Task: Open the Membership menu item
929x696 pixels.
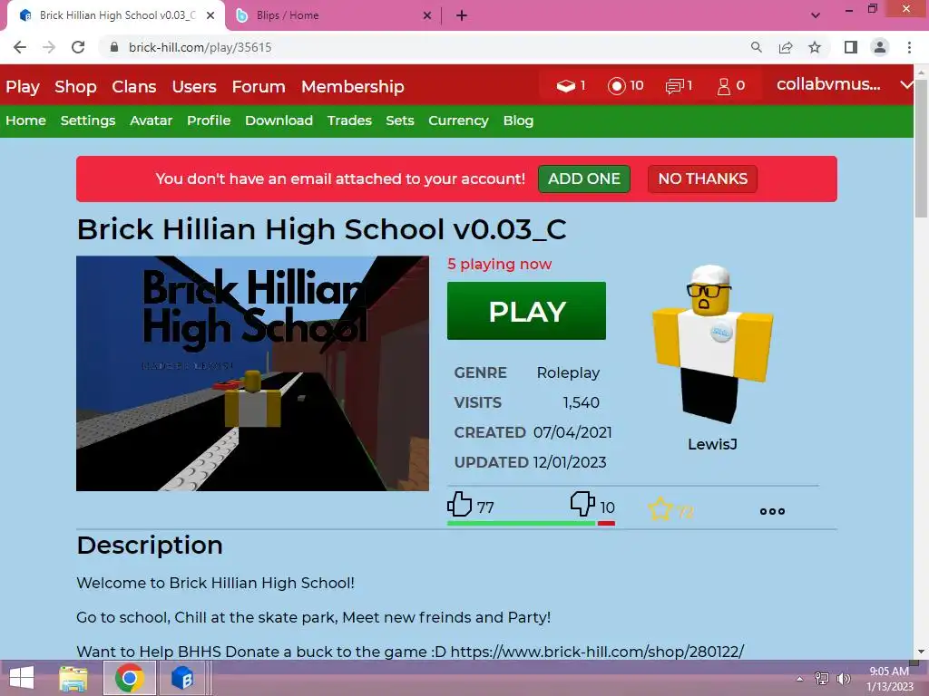Action: pos(353,86)
